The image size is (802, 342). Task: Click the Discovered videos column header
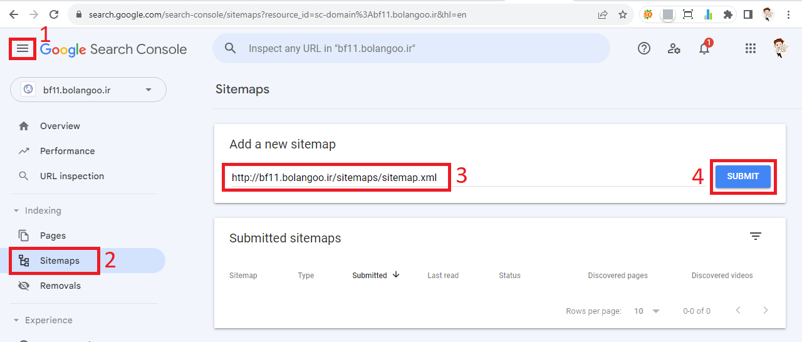[x=722, y=276]
